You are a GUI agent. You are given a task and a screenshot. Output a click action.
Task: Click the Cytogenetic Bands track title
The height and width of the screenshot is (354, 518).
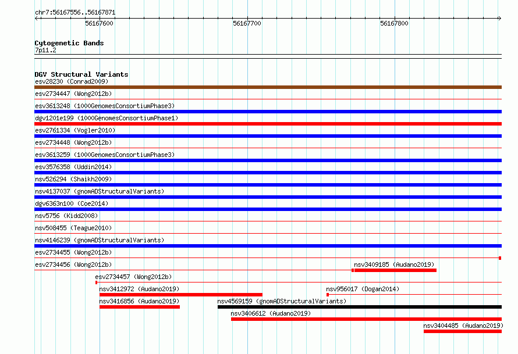69,43
